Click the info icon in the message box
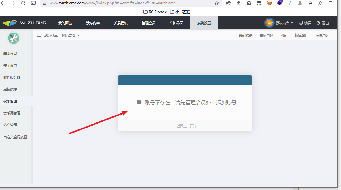 coord(139,102)
